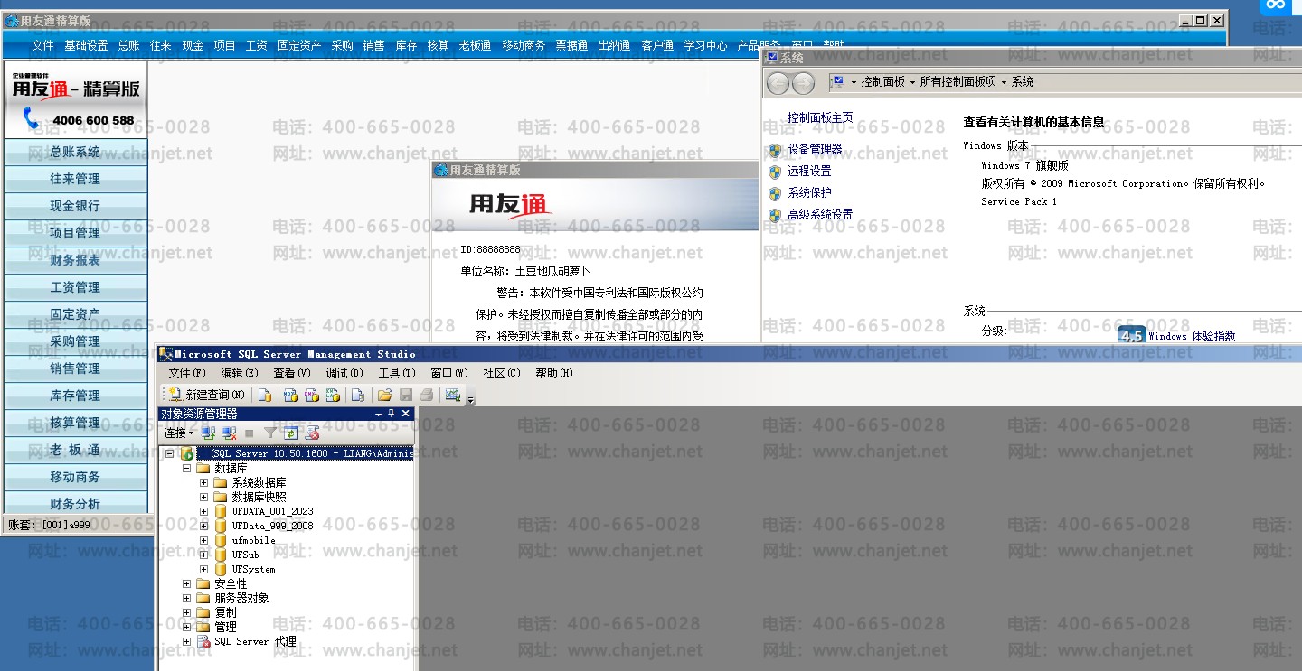Click the SQL Server 代理 agent icon
Viewport: 1302px width, 671px height.
[204, 641]
